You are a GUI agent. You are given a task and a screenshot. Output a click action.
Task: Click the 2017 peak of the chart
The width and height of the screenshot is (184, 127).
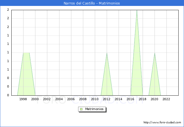[137, 11]
